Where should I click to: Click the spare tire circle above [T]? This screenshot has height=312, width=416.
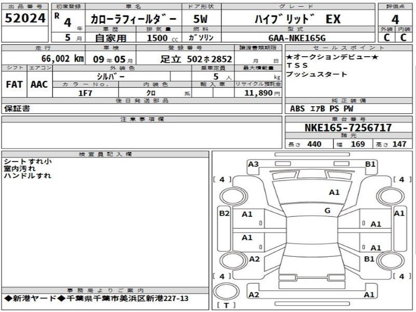pos(226,292)
